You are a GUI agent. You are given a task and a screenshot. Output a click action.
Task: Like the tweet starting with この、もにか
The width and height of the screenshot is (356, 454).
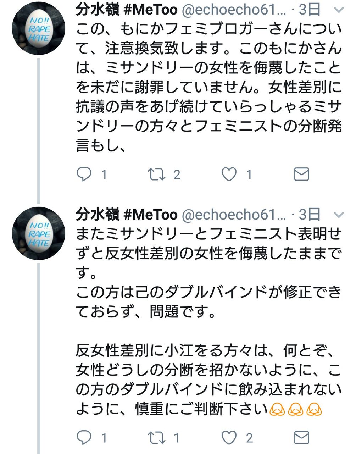point(229,174)
